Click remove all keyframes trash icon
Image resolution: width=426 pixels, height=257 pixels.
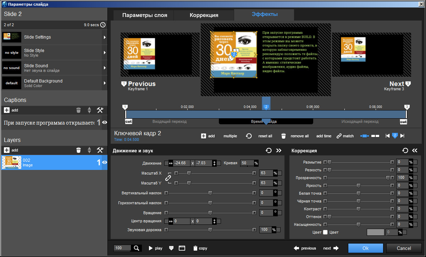click(x=283, y=136)
